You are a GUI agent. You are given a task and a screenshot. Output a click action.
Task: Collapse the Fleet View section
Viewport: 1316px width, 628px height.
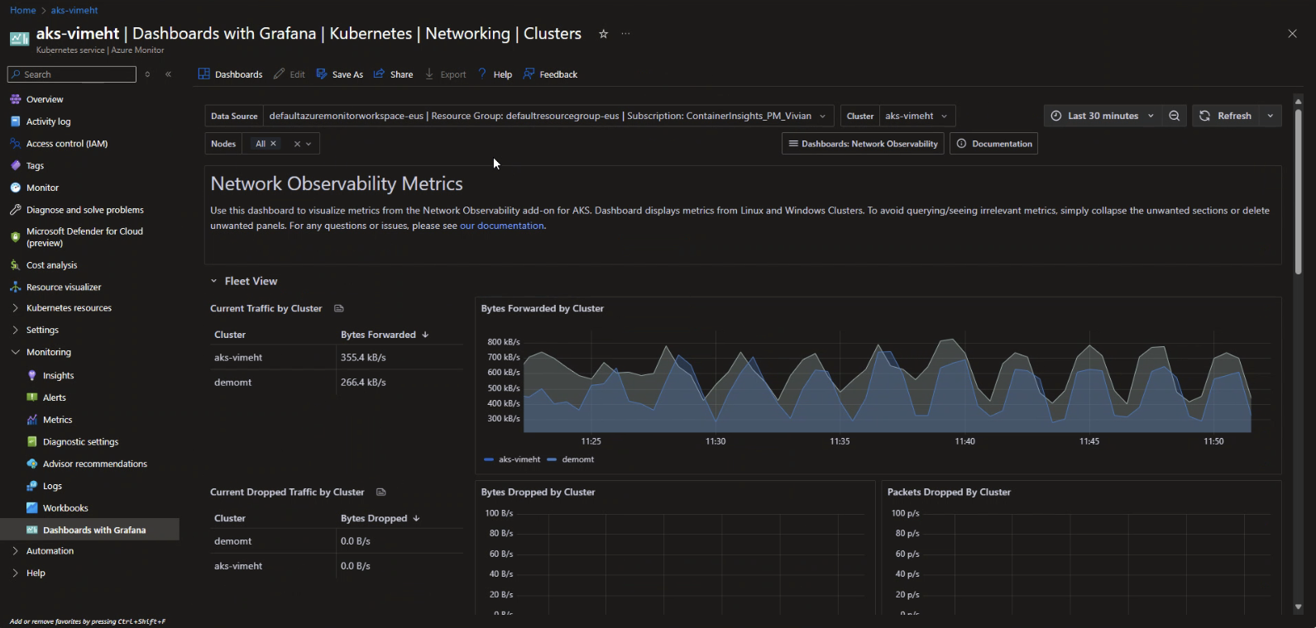point(214,281)
